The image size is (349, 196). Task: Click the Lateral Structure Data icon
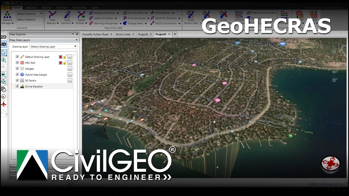[249, 13]
